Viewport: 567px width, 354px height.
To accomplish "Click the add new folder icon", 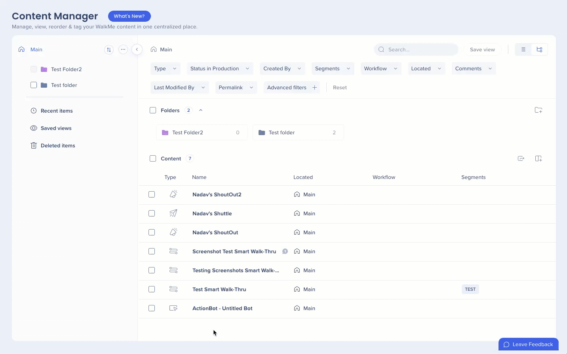I will 538,110.
